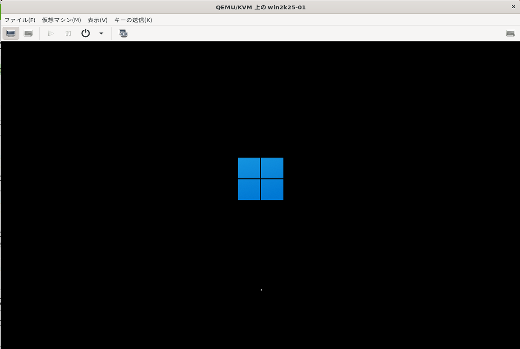Shut down the VM with the power icon

(85, 33)
